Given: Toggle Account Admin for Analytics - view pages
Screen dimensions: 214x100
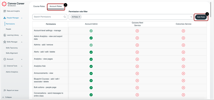Looking at the screenshot, I should coord(91,59).
